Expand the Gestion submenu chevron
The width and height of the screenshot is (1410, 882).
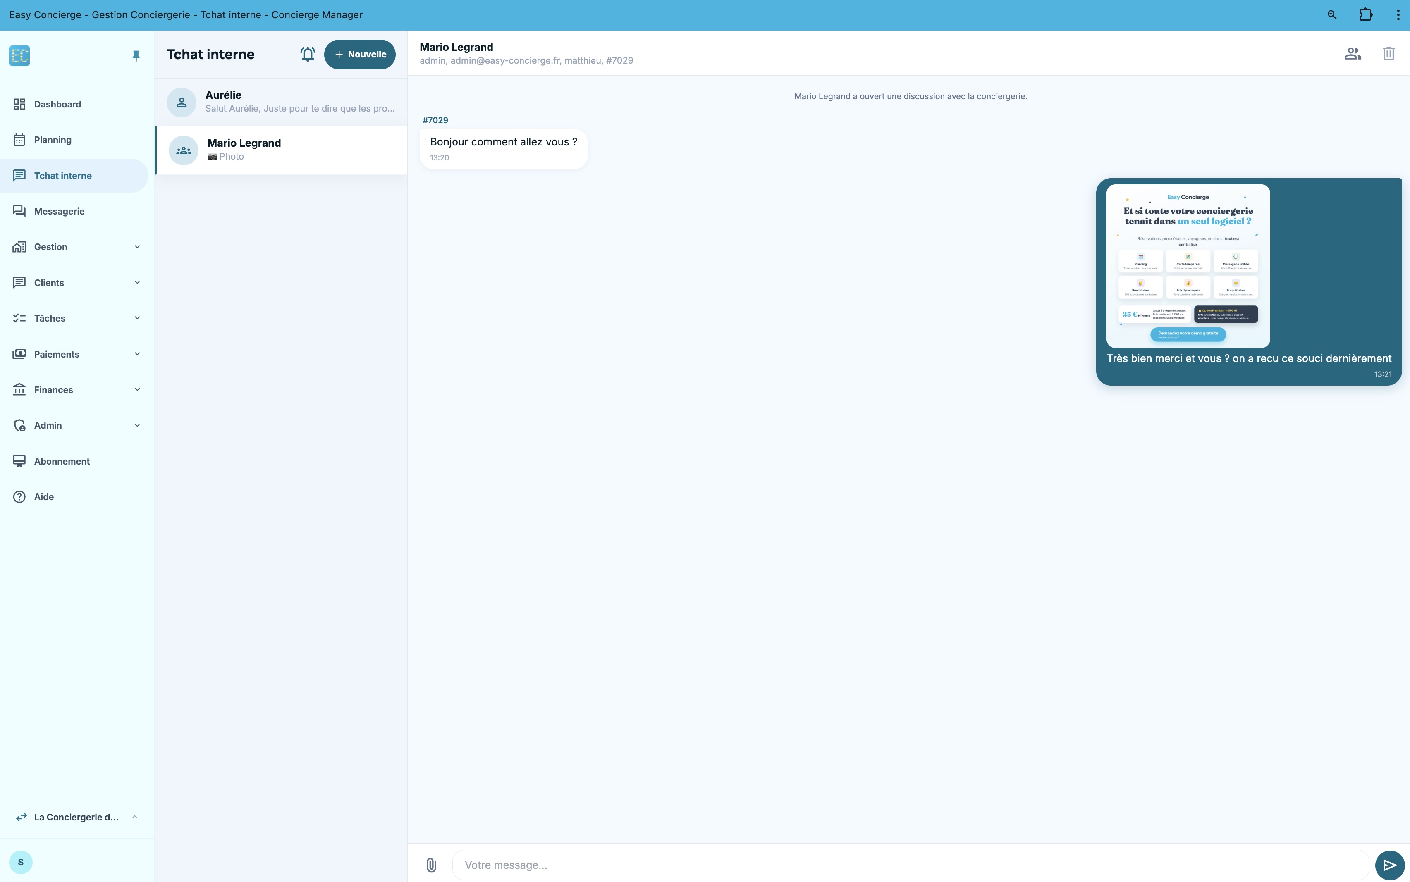point(137,247)
